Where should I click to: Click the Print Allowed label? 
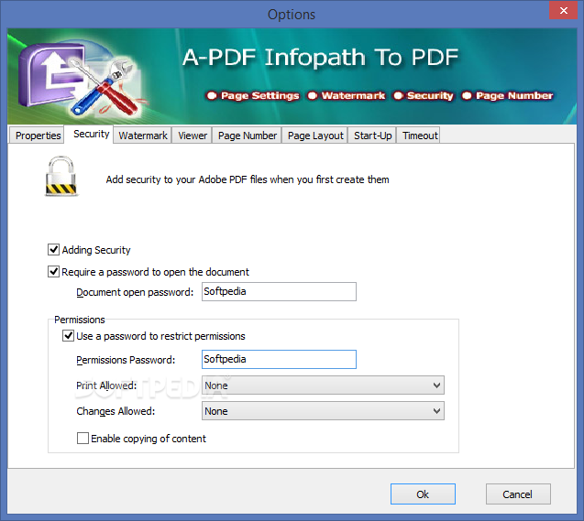pyautogui.click(x=106, y=385)
